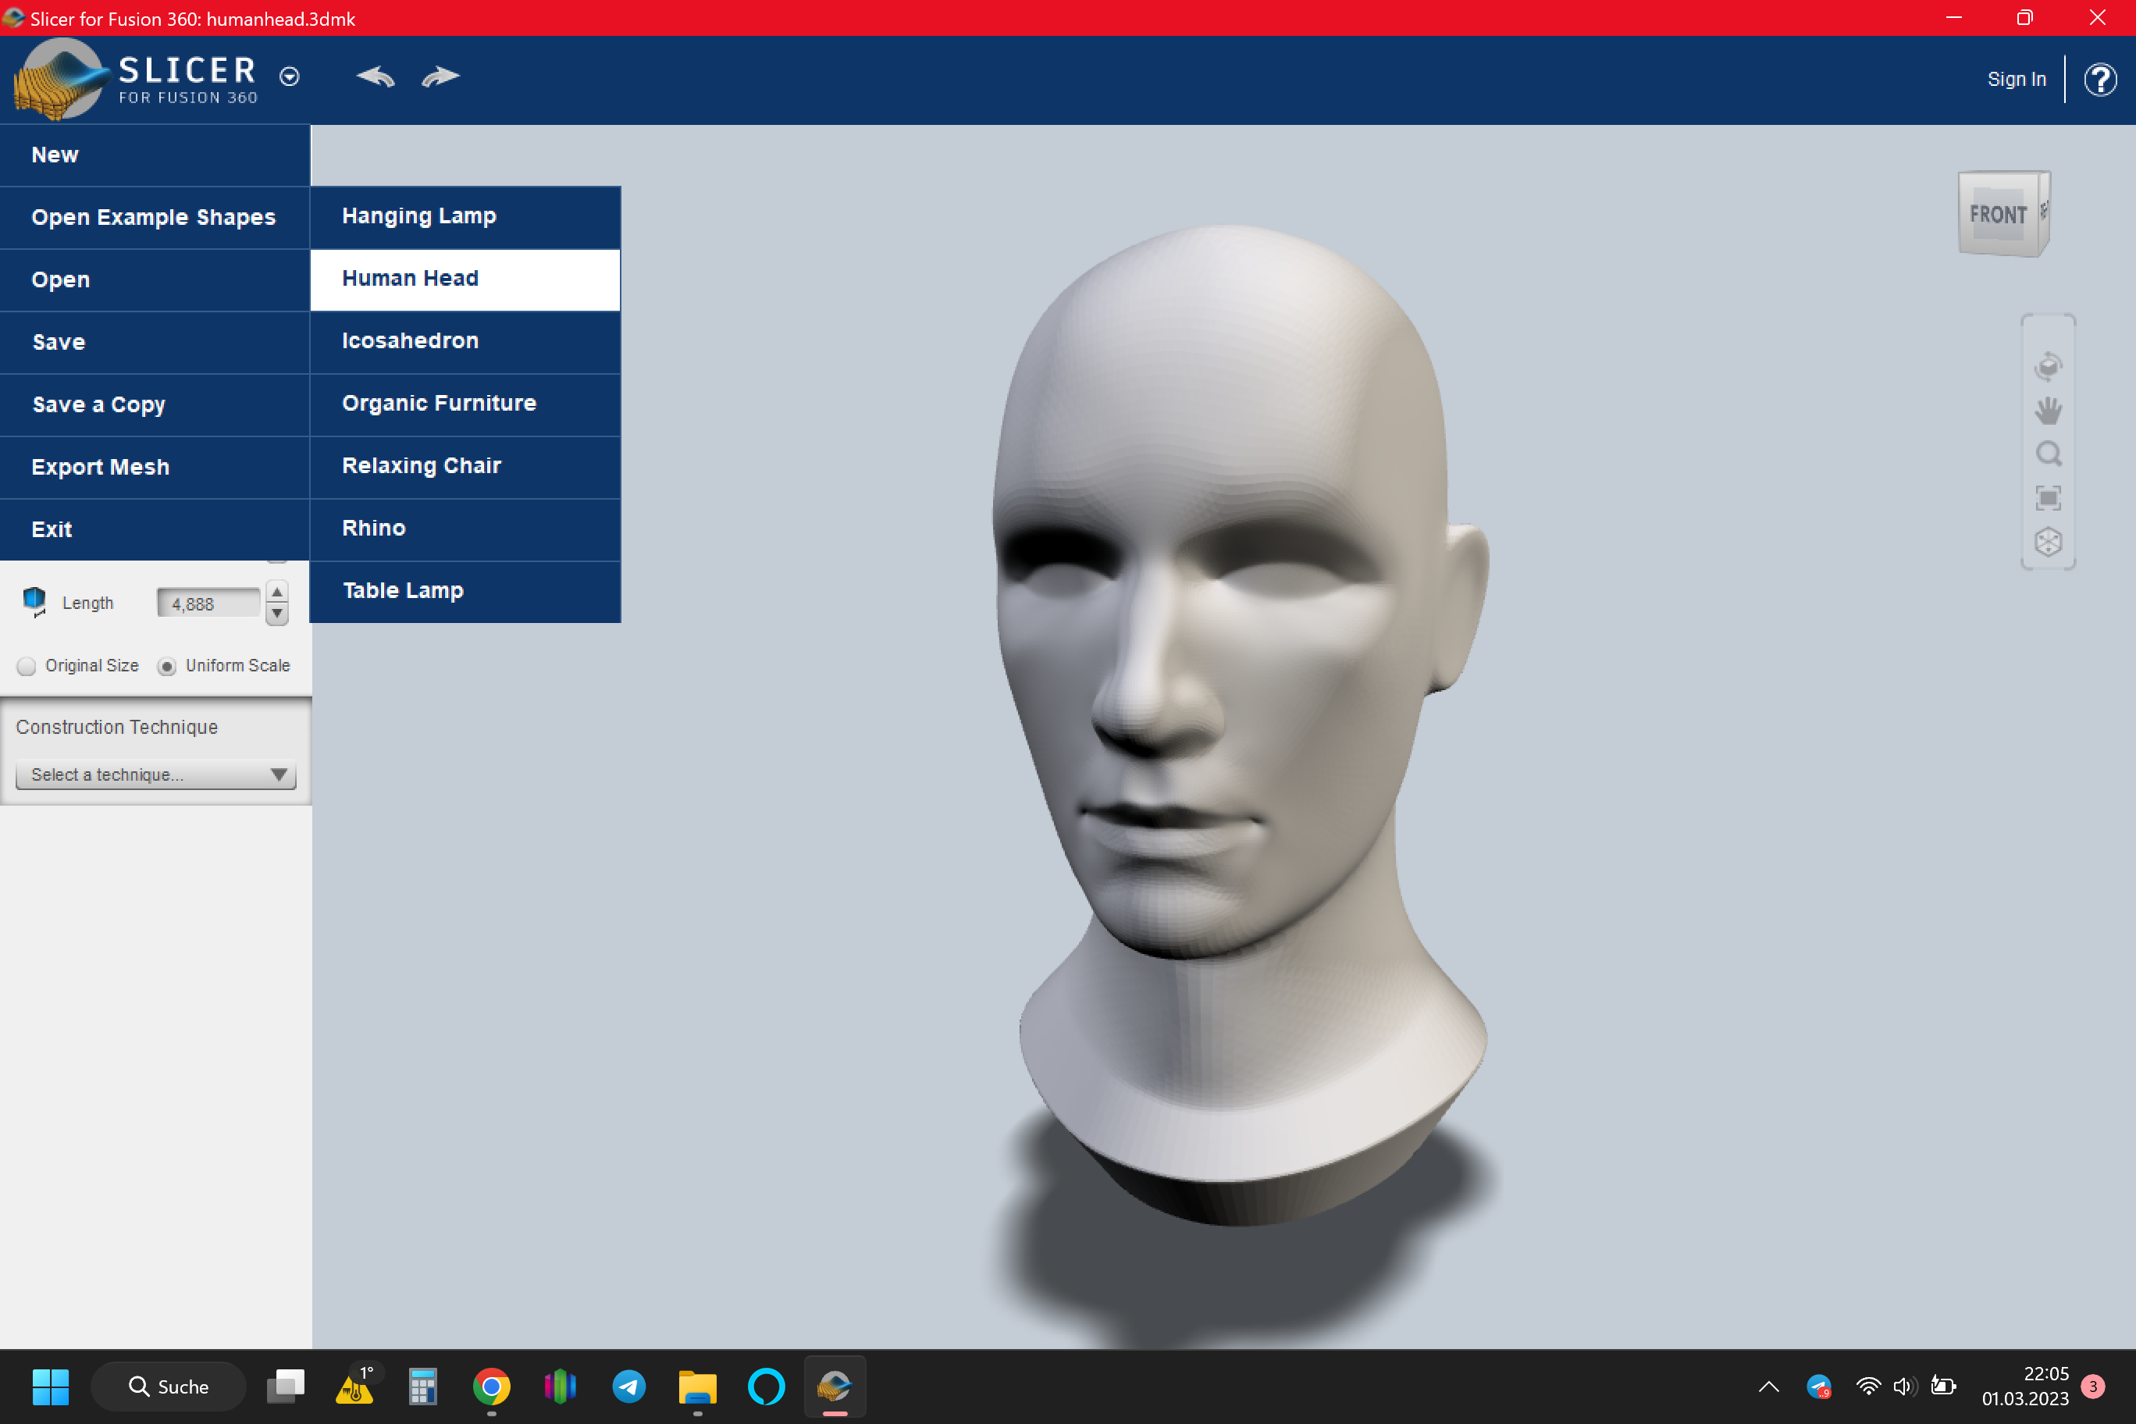
Task: Click the Length value input field
Action: [x=208, y=603]
